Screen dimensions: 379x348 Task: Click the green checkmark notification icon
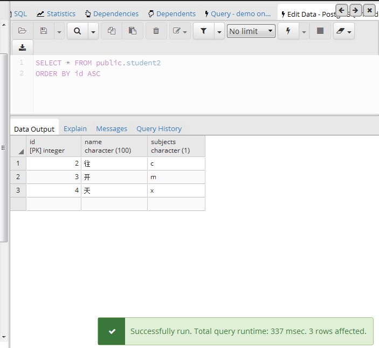click(112, 331)
